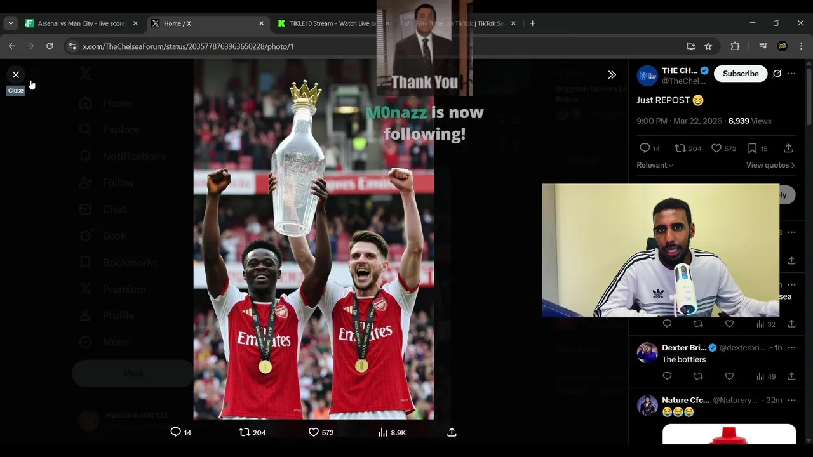Image resolution: width=813 pixels, height=457 pixels.
Task: Close the Arsenal vs Man City tab
Action: click(x=135, y=23)
